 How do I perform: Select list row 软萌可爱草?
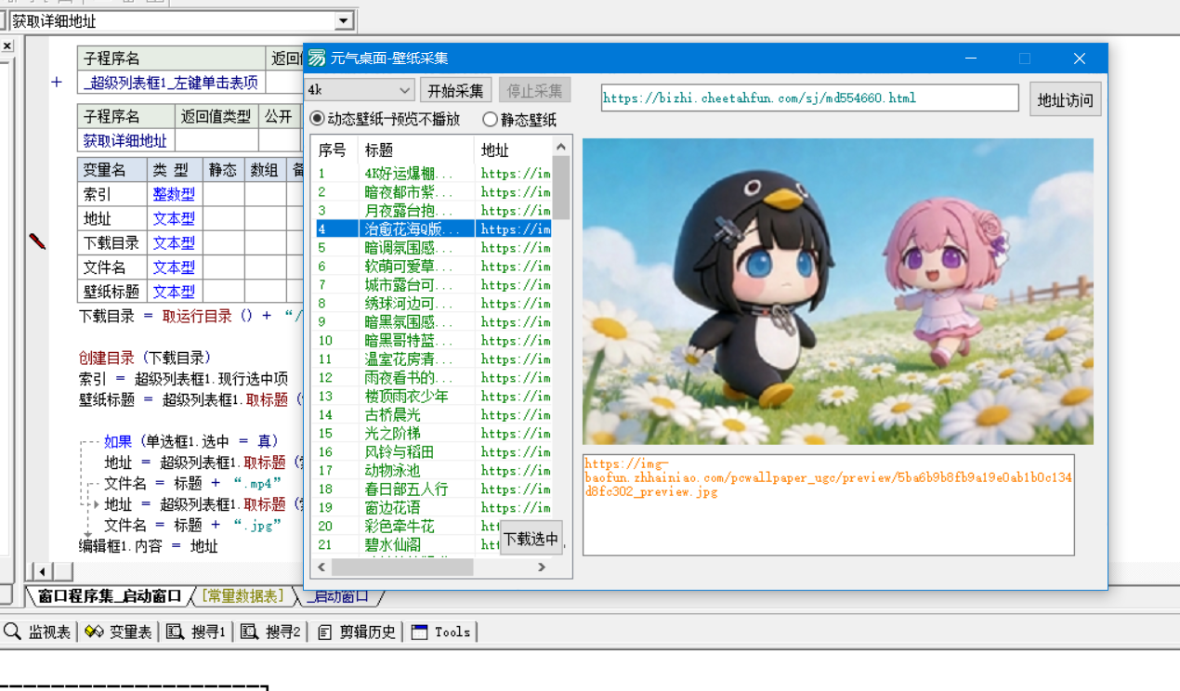tap(431, 266)
